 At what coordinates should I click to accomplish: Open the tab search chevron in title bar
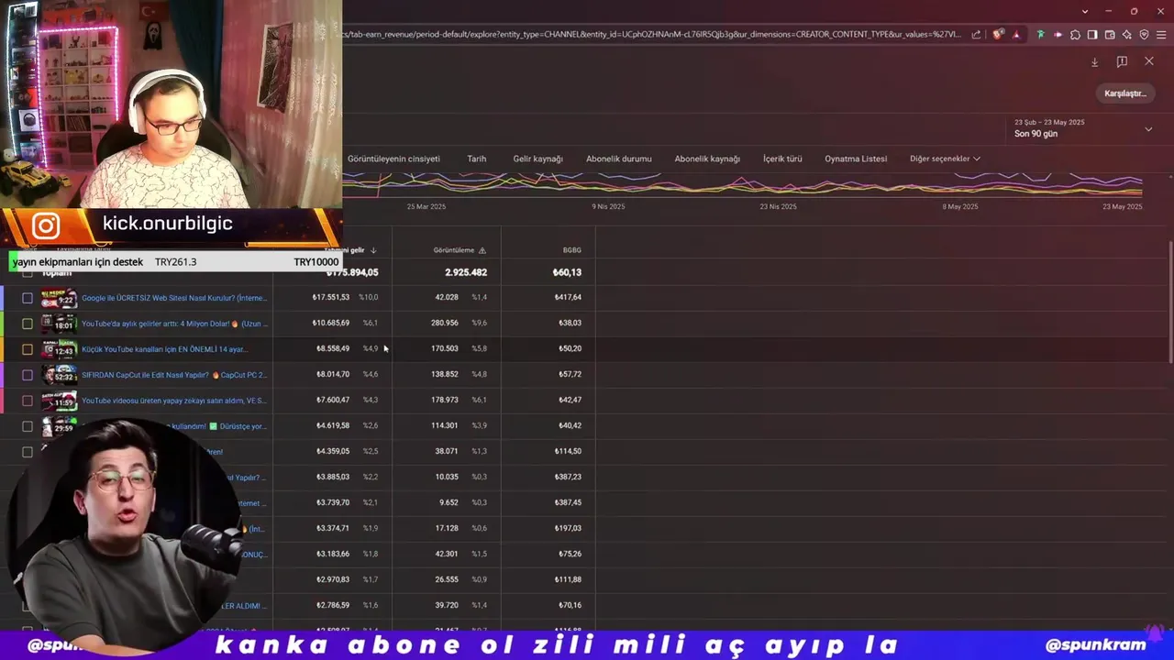click(x=1085, y=12)
